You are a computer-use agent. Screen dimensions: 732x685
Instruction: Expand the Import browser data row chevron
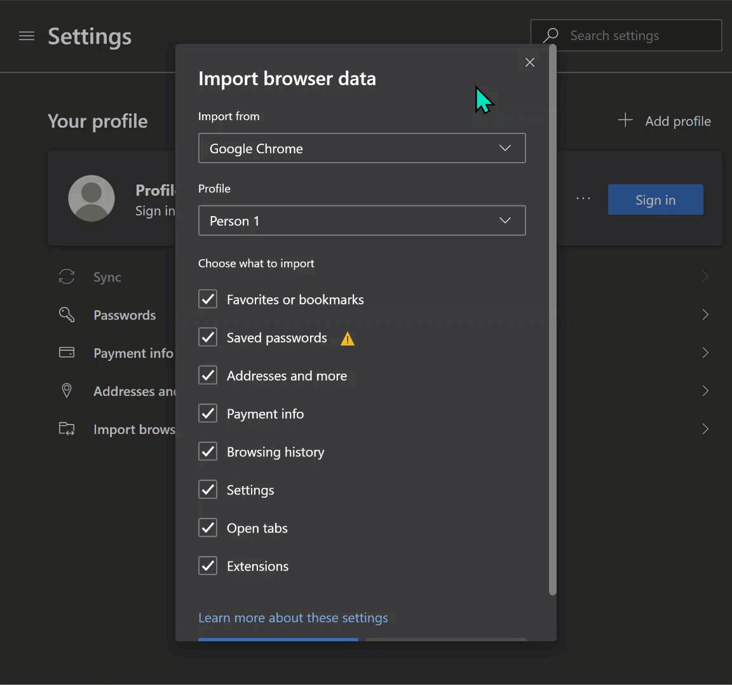(705, 429)
